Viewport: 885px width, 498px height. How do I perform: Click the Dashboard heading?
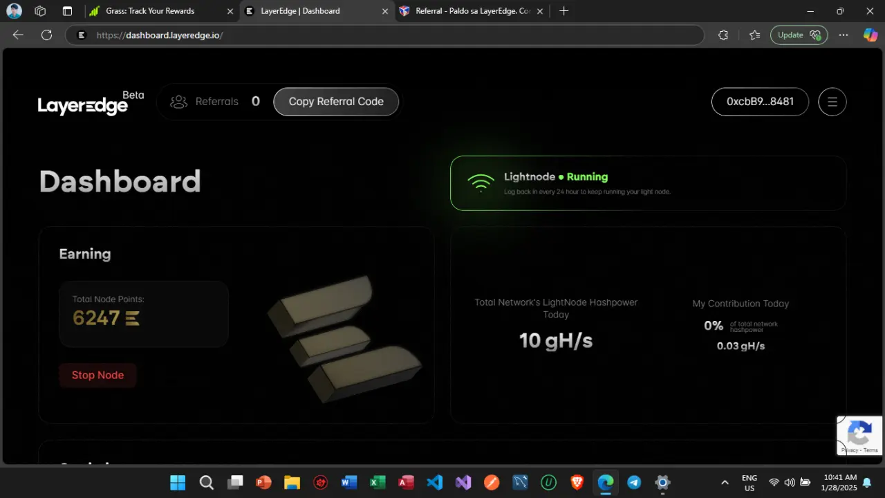click(x=120, y=181)
